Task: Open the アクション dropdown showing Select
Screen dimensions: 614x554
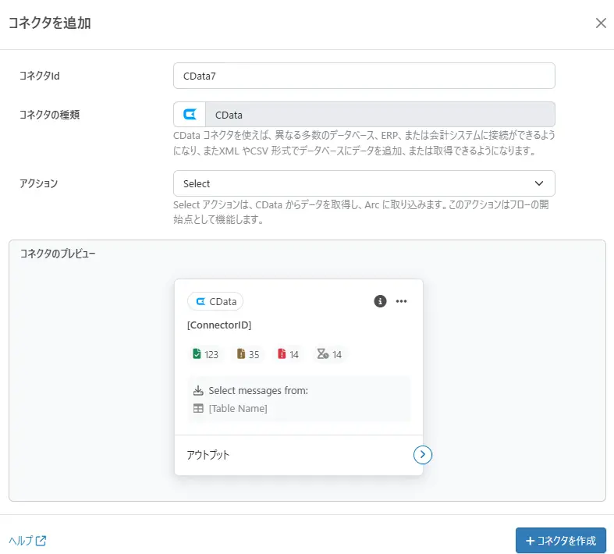Action: click(x=364, y=183)
